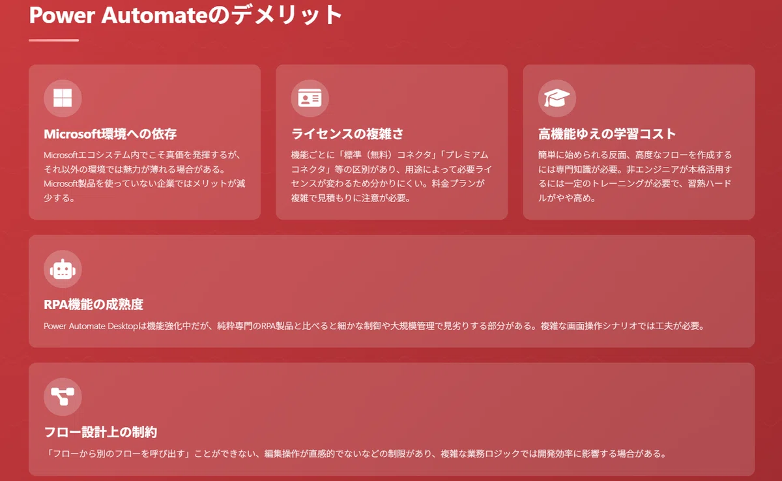Viewport: 782px width, 481px height.
Task: Click the flow diagram icon
Action: coord(63,396)
